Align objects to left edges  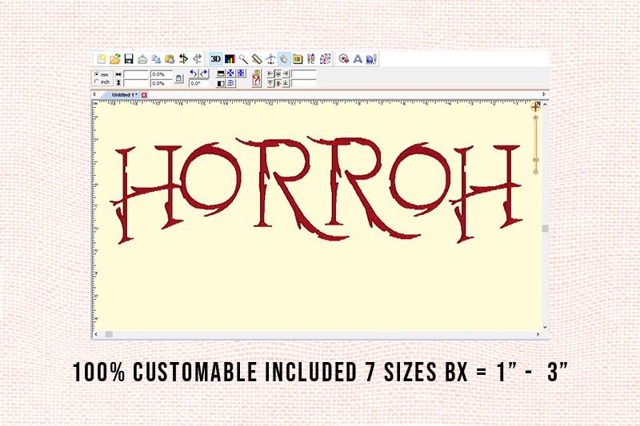tap(270, 74)
